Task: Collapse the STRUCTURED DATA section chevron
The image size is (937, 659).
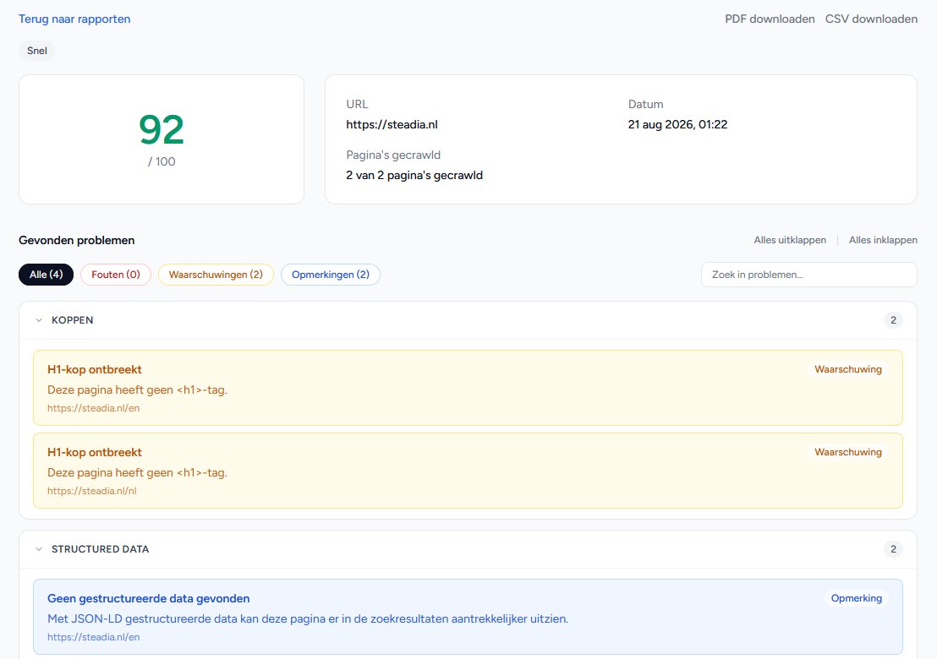Action: click(x=39, y=549)
